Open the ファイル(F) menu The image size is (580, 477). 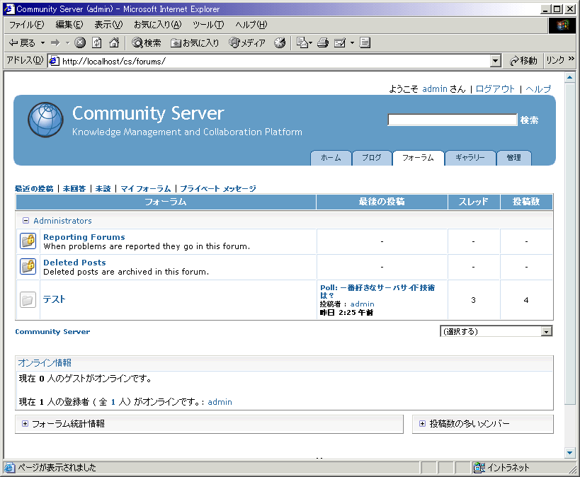tap(26, 25)
